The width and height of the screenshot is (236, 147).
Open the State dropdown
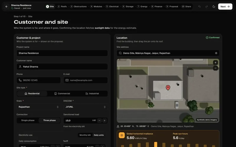tap(39, 107)
